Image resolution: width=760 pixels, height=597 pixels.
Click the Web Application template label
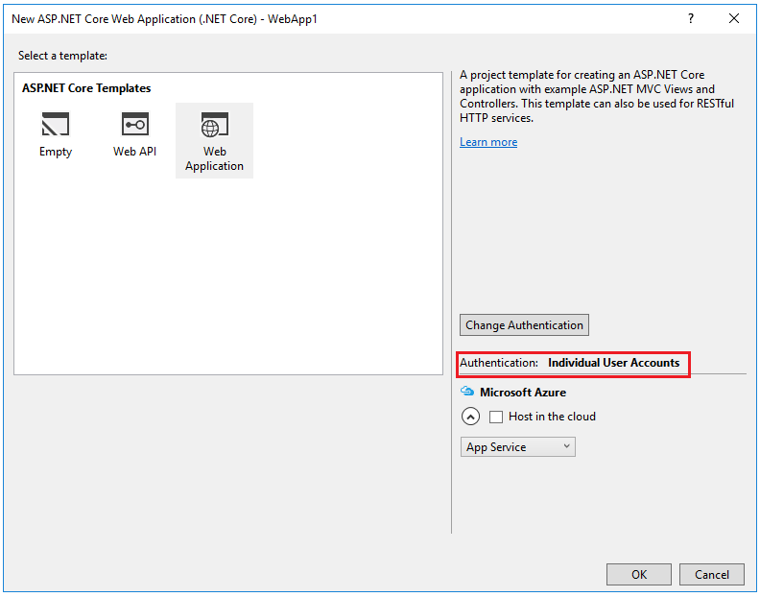point(214,158)
